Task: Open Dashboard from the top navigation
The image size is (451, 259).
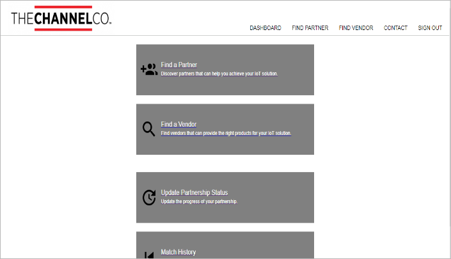Action: pyautogui.click(x=265, y=28)
